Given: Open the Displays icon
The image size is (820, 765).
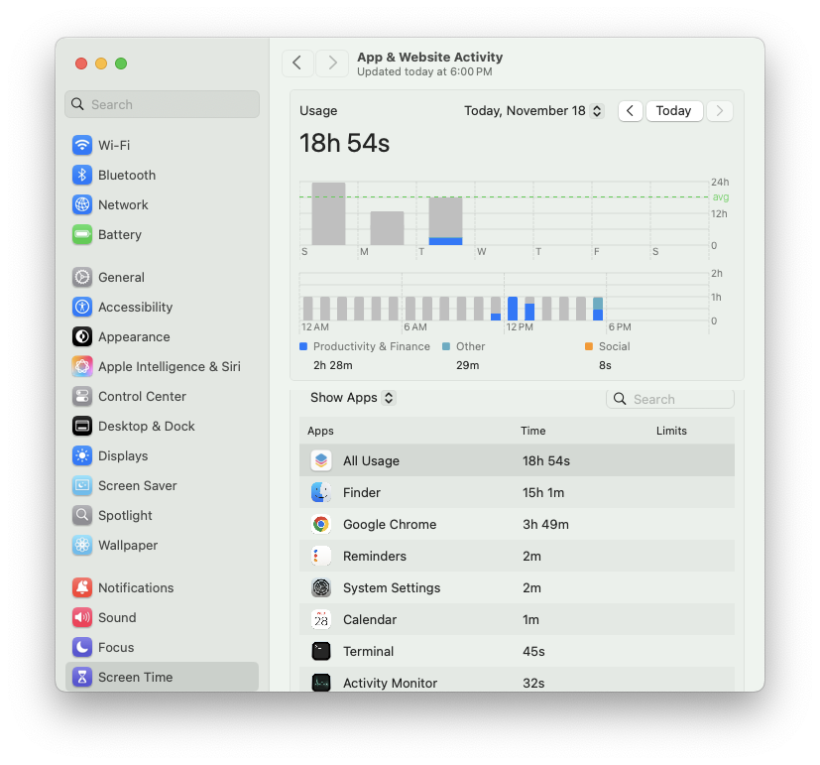Looking at the screenshot, I should [82, 455].
